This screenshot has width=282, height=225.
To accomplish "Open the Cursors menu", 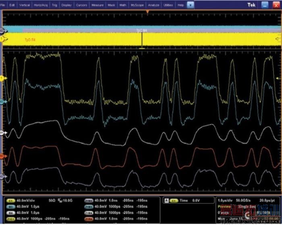I will coord(81,5).
